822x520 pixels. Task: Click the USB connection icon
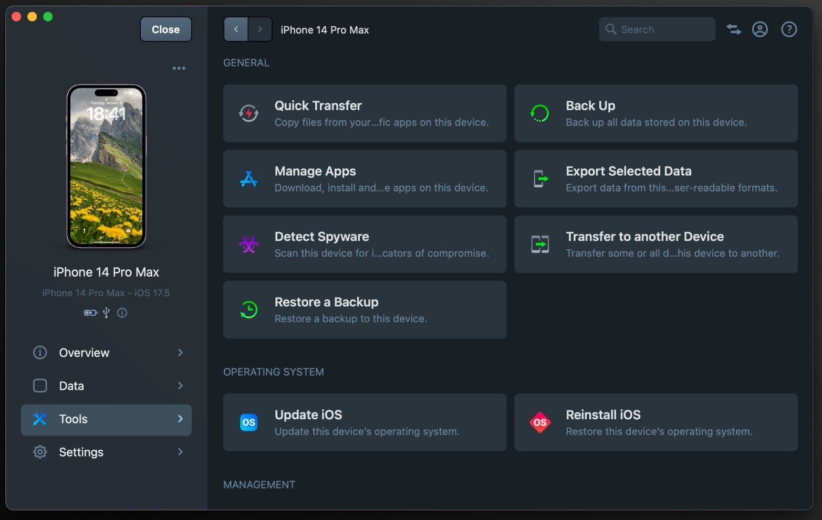click(106, 313)
